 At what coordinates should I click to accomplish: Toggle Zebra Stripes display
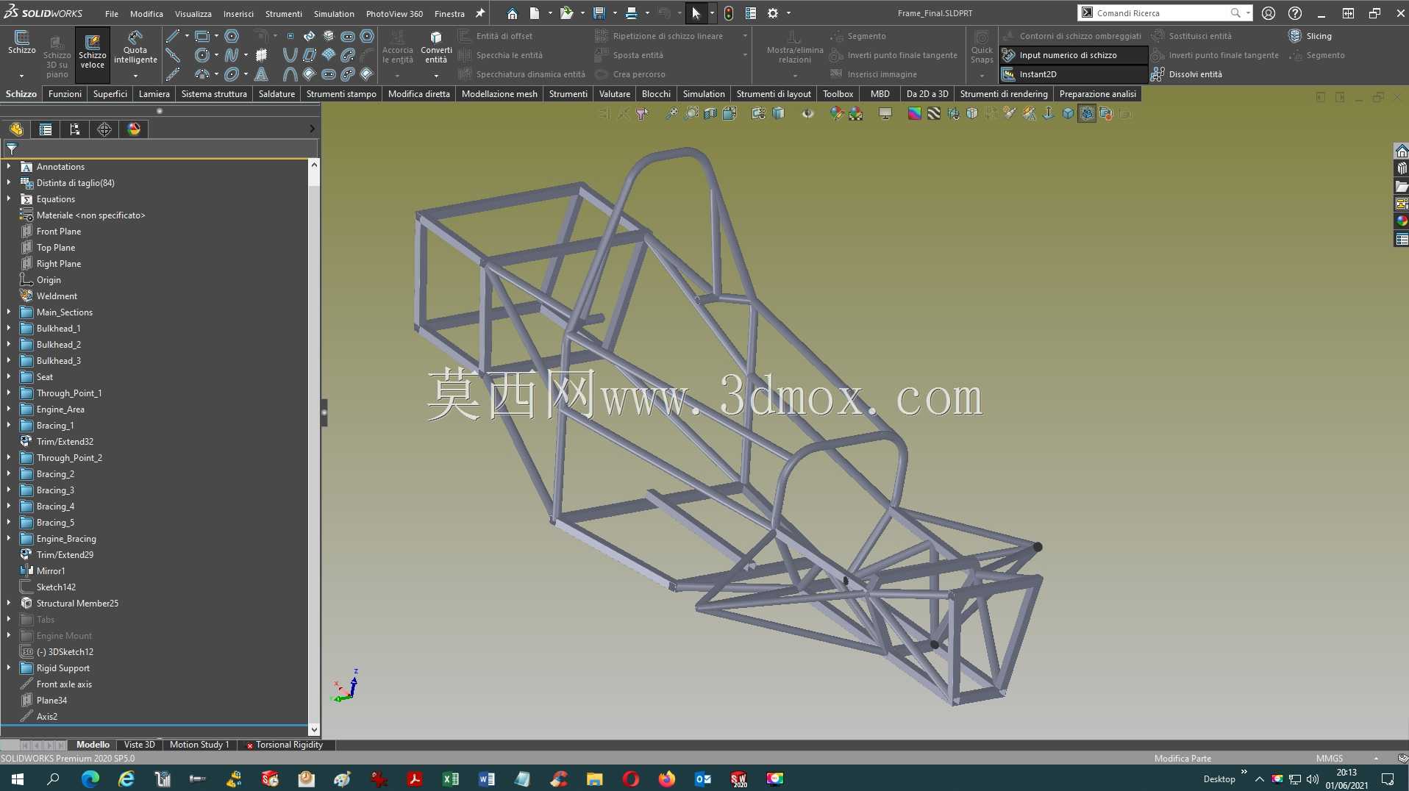tap(934, 113)
